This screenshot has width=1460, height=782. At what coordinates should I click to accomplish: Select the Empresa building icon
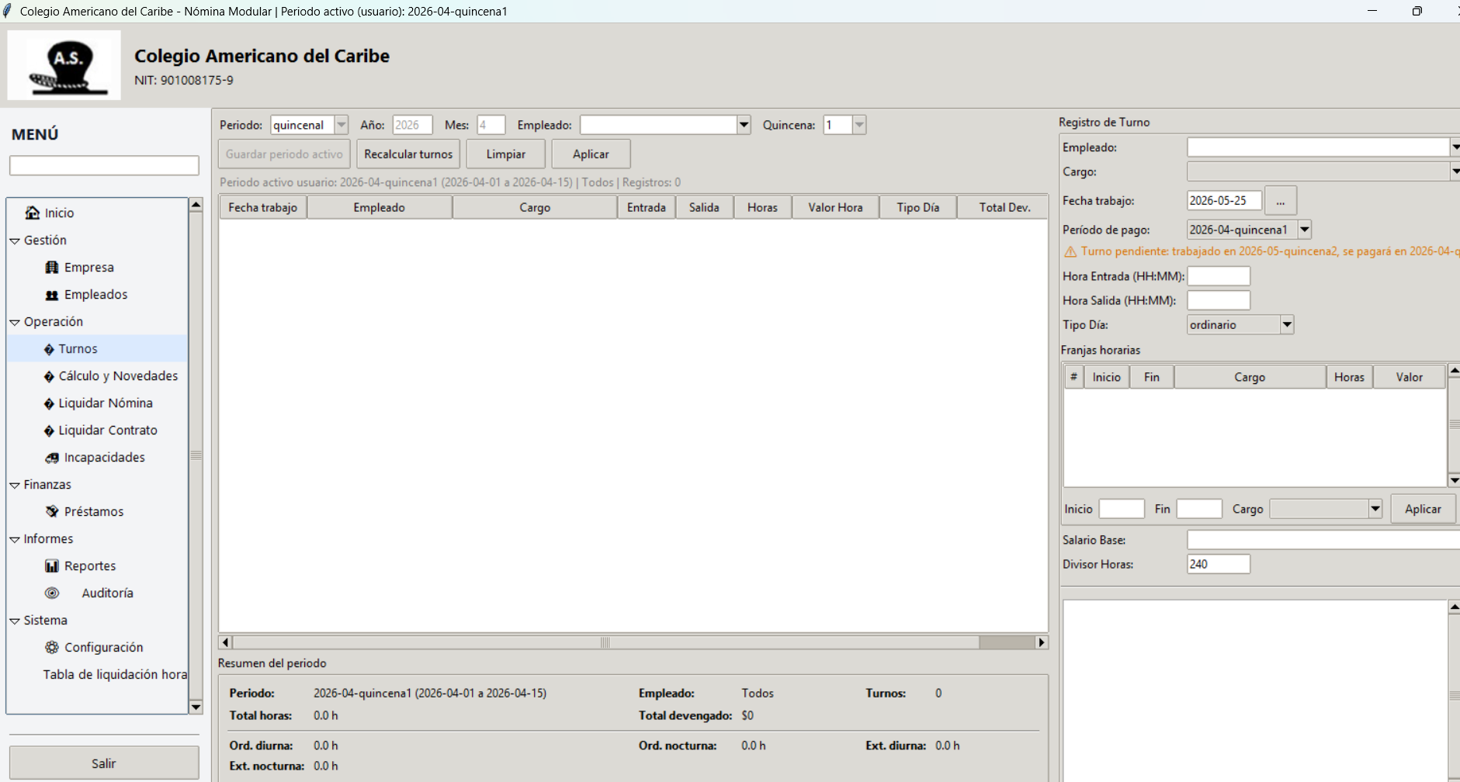pos(52,267)
